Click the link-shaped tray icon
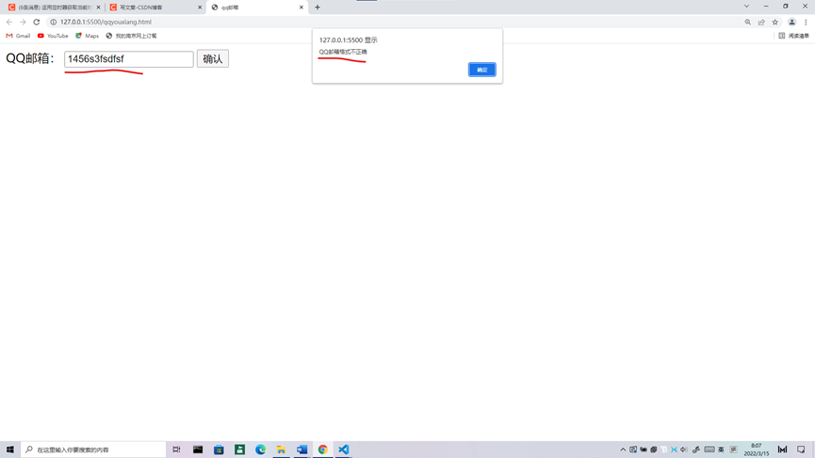This screenshot has height=458, width=815. 696,450
